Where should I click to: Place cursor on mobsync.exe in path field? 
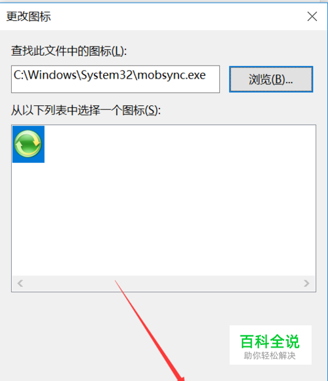click(x=172, y=75)
